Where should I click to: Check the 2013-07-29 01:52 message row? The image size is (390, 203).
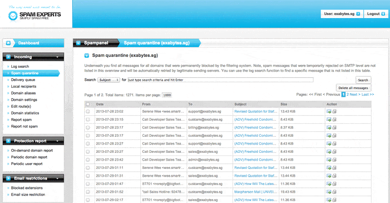88,192
